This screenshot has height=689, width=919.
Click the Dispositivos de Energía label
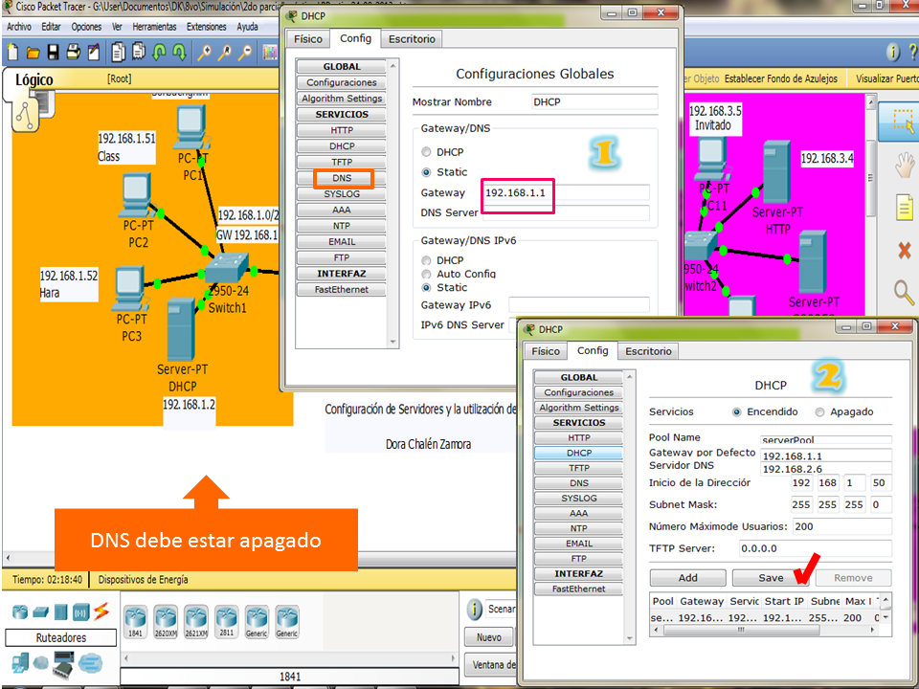(143, 580)
